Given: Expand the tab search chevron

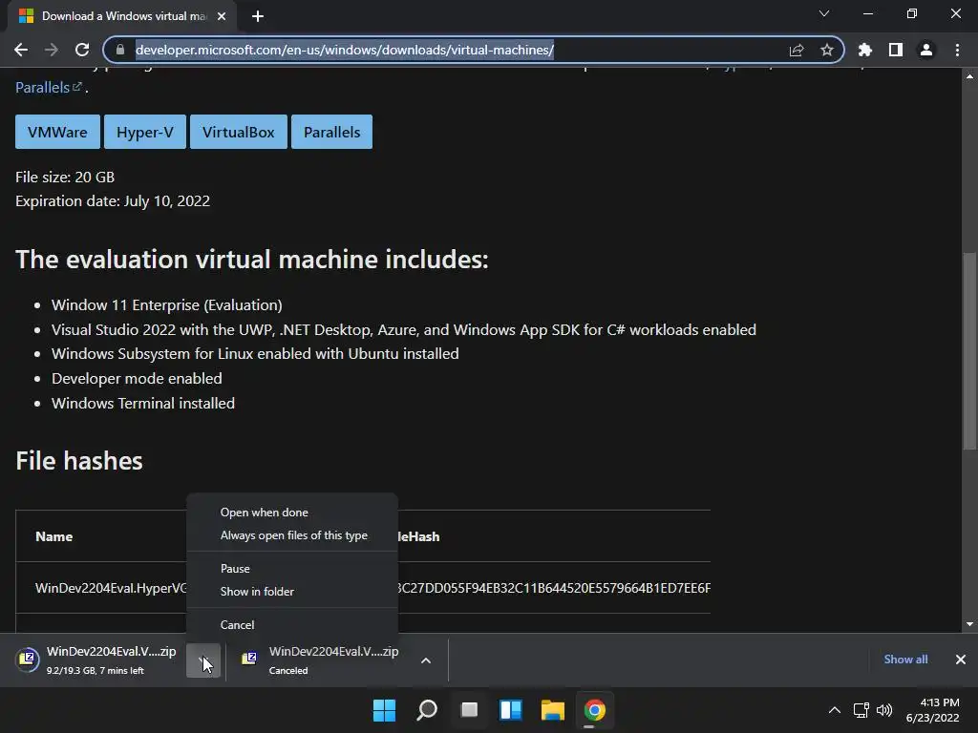Looking at the screenshot, I should pos(824,13).
